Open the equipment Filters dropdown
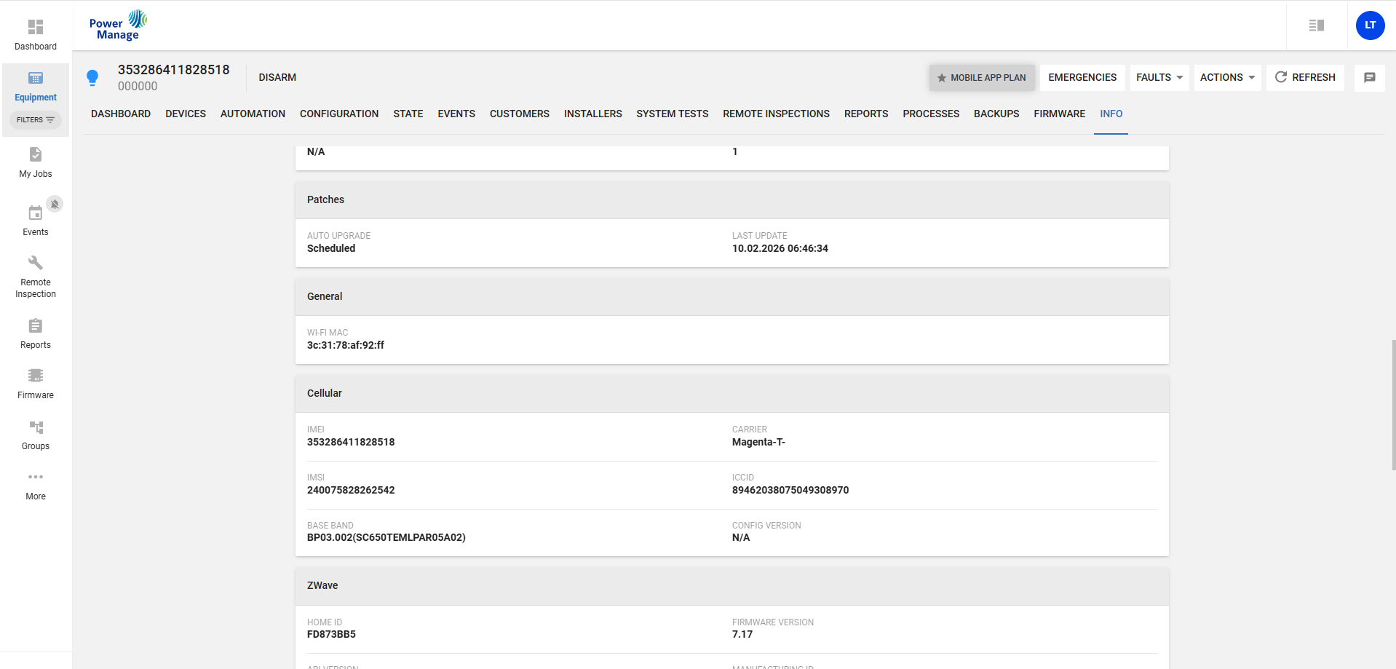 (x=35, y=120)
